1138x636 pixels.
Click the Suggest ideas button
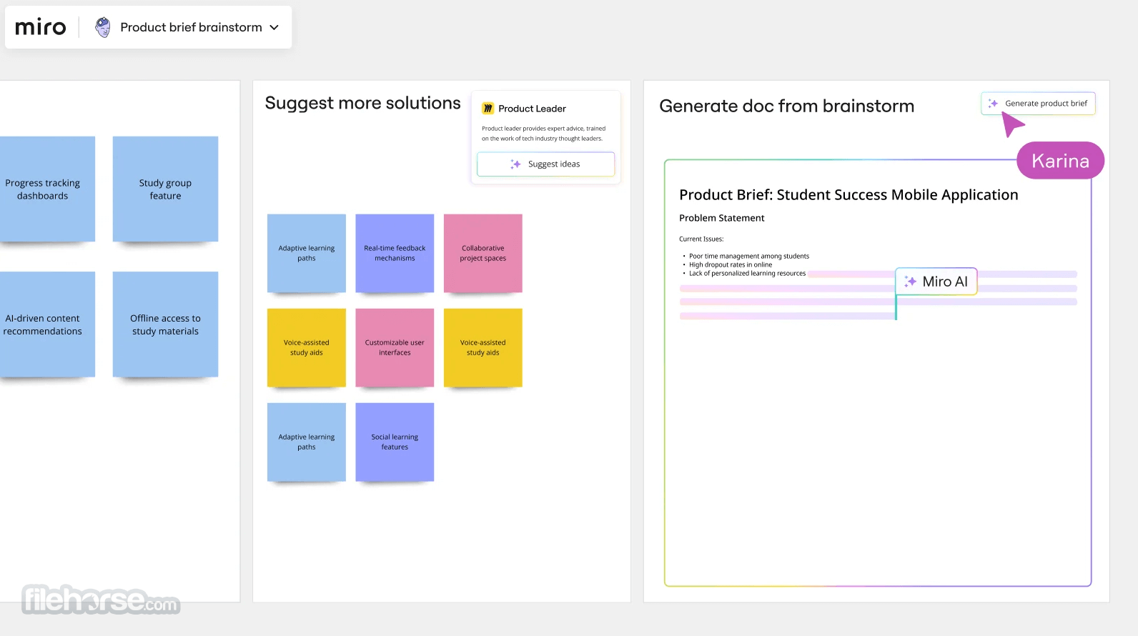pyautogui.click(x=545, y=164)
